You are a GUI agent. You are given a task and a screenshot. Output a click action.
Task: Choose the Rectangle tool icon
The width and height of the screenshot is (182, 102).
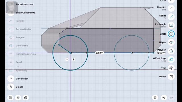pos(171,25)
